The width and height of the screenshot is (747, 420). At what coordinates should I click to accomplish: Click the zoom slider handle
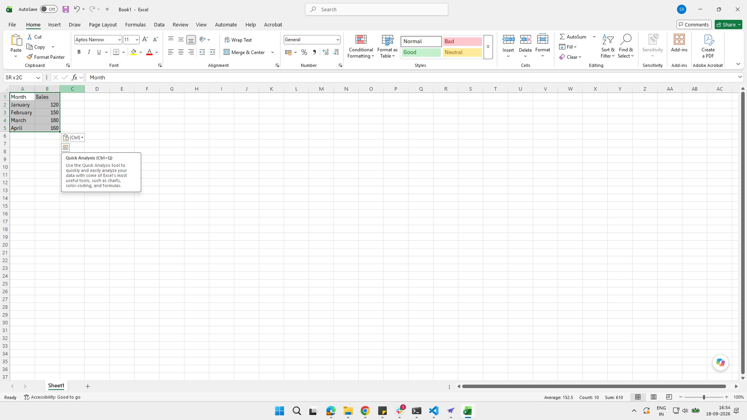coord(704,397)
